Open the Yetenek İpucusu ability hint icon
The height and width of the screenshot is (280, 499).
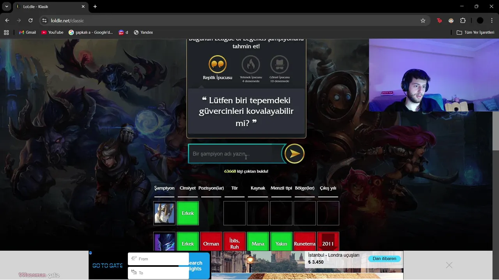coord(251,64)
